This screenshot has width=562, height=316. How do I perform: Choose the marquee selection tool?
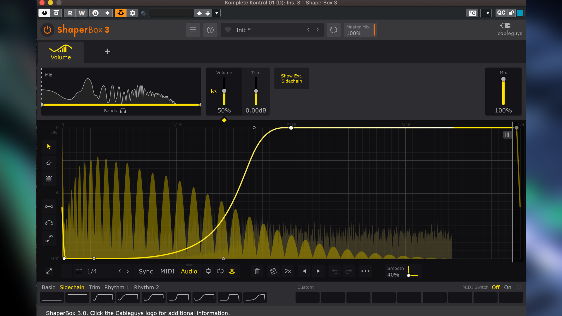[49, 179]
